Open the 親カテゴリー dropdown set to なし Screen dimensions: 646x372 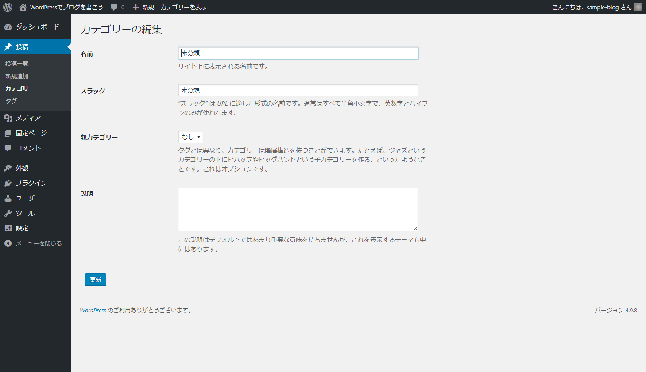pos(190,137)
